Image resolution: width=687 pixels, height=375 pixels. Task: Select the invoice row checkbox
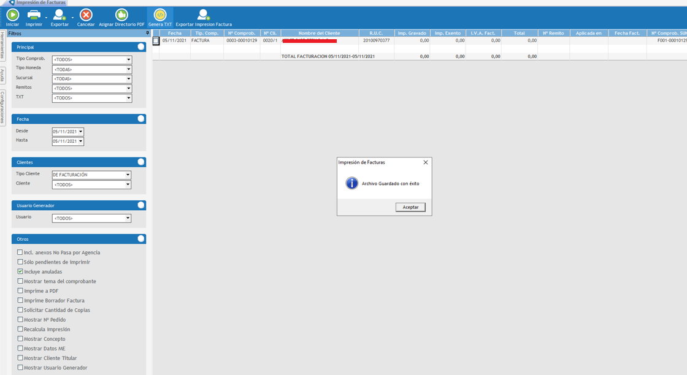pos(156,41)
